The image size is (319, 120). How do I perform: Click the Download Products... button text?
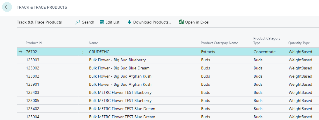click(x=152, y=22)
